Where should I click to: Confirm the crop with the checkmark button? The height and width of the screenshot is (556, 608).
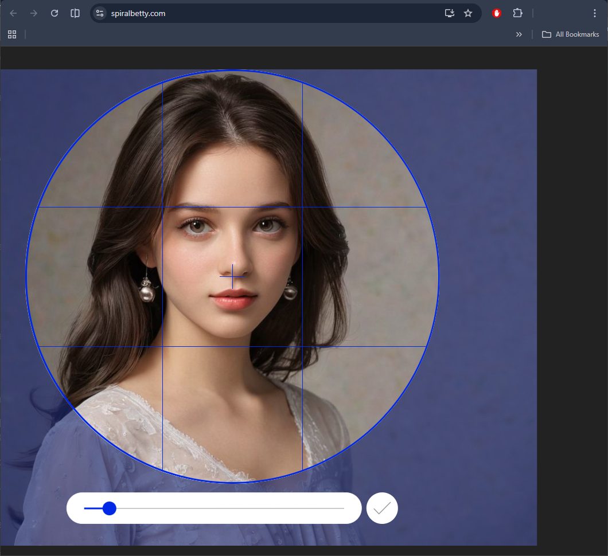tap(382, 508)
